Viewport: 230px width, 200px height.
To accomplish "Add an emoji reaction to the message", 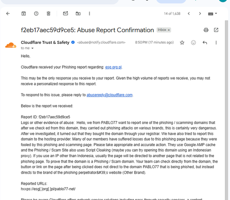I will [x=193, y=42].
